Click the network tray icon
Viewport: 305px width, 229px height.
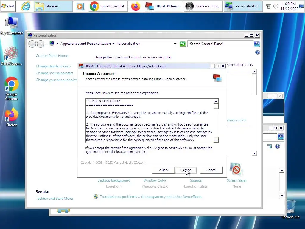click(269, 7)
